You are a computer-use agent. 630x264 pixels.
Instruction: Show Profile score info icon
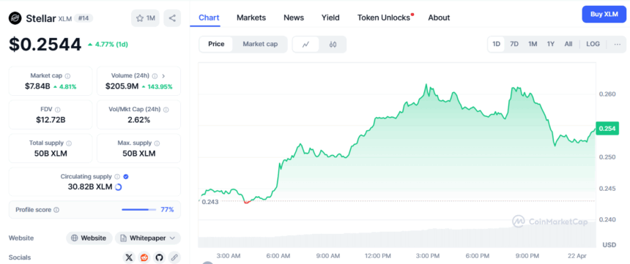tap(56, 210)
